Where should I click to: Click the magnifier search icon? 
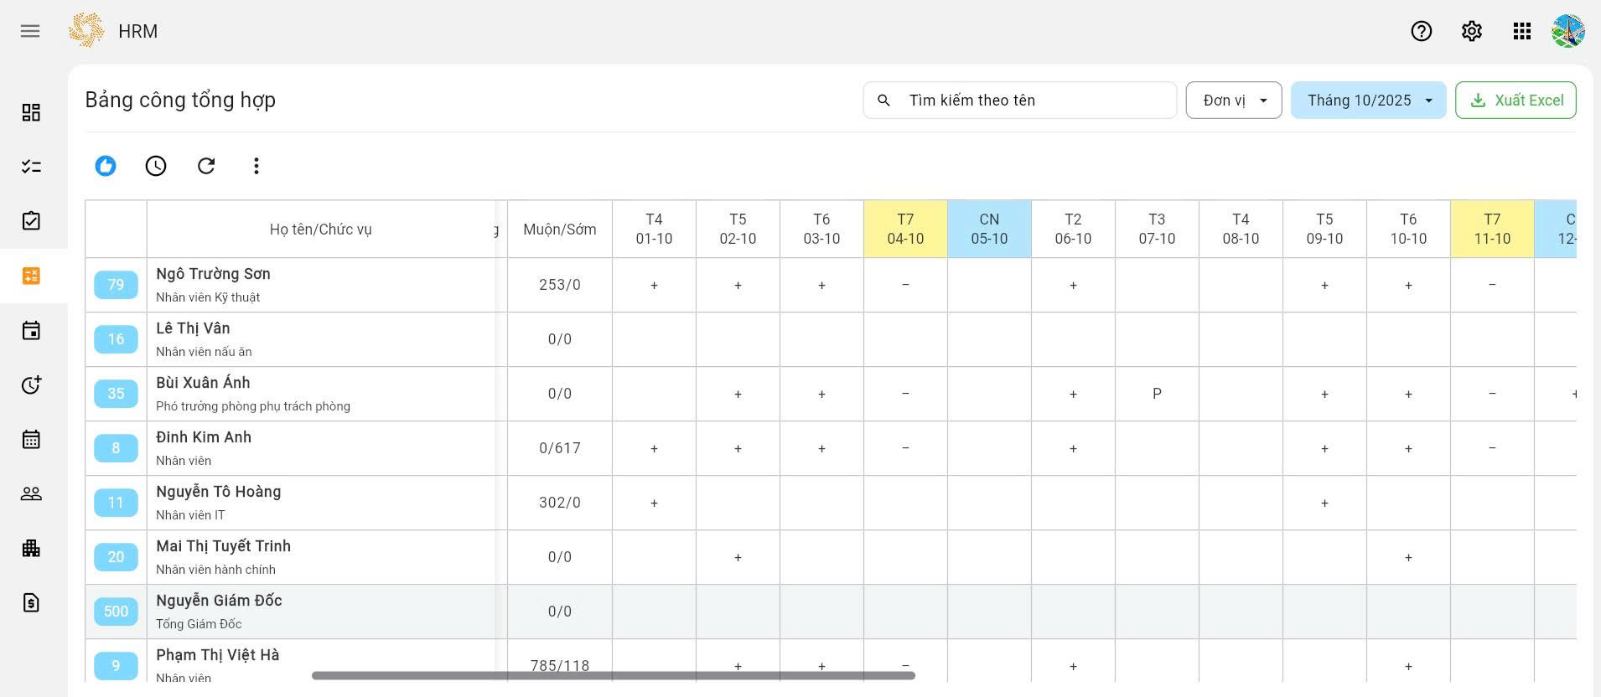pos(883,101)
